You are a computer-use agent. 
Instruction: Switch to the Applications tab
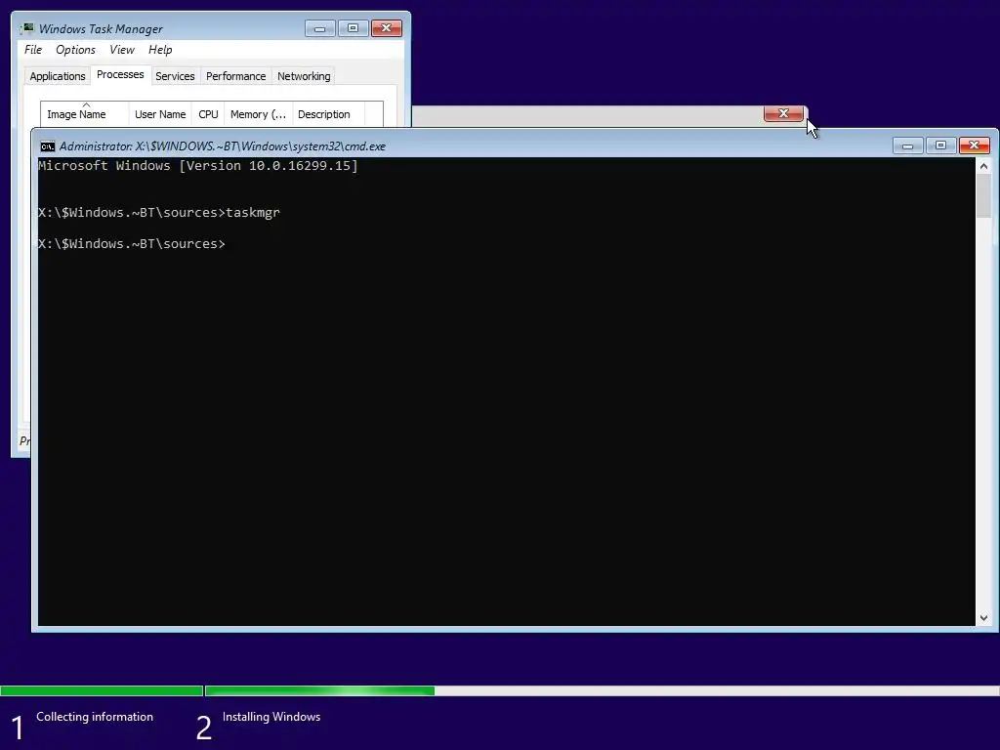pyautogui.click(x=58, y=76)
